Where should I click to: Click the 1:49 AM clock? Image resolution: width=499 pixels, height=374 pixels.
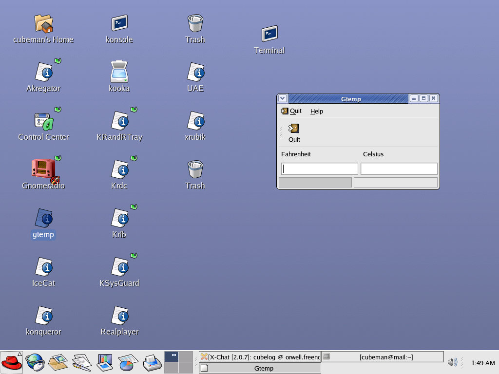tap(483, 363)
